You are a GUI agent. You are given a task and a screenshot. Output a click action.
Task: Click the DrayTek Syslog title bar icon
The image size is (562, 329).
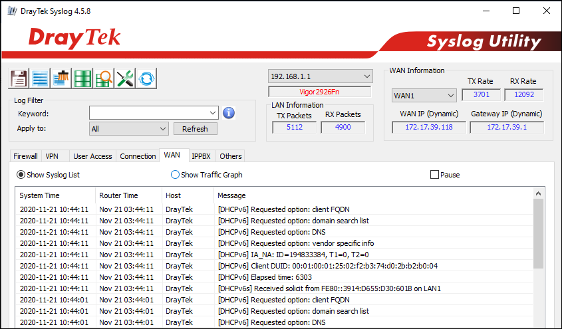coord(12,11)
